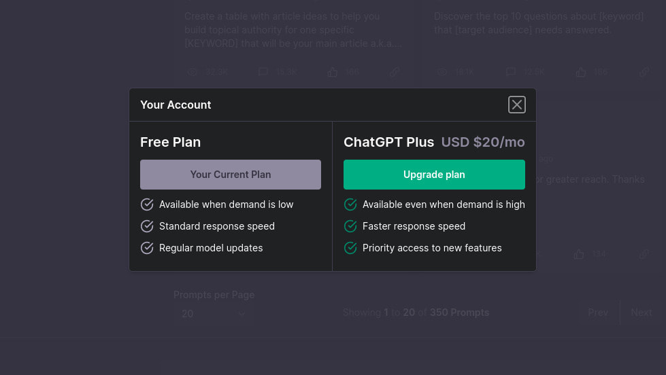Screen dimensions: 666x375
Task: Go to the Prev page of prompts
Action: [x=598, y=312]
